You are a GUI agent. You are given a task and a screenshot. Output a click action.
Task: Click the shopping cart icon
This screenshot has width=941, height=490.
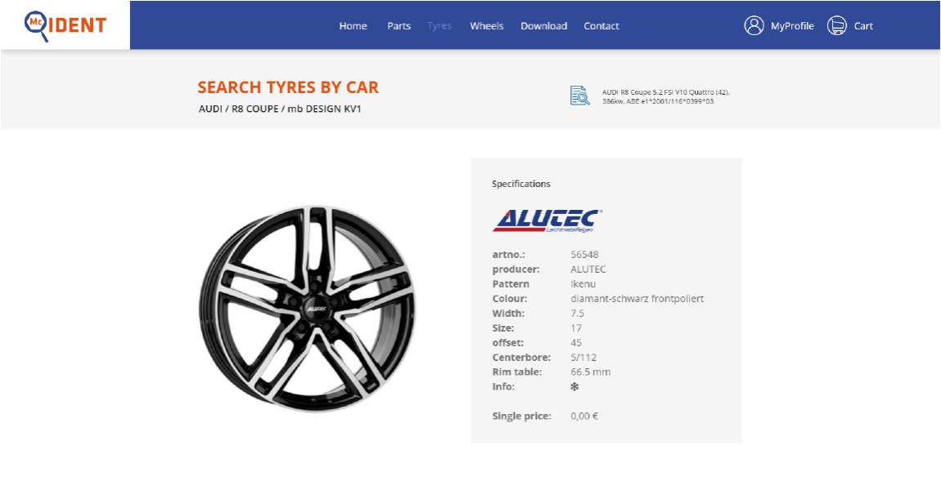tap(836, 25)
